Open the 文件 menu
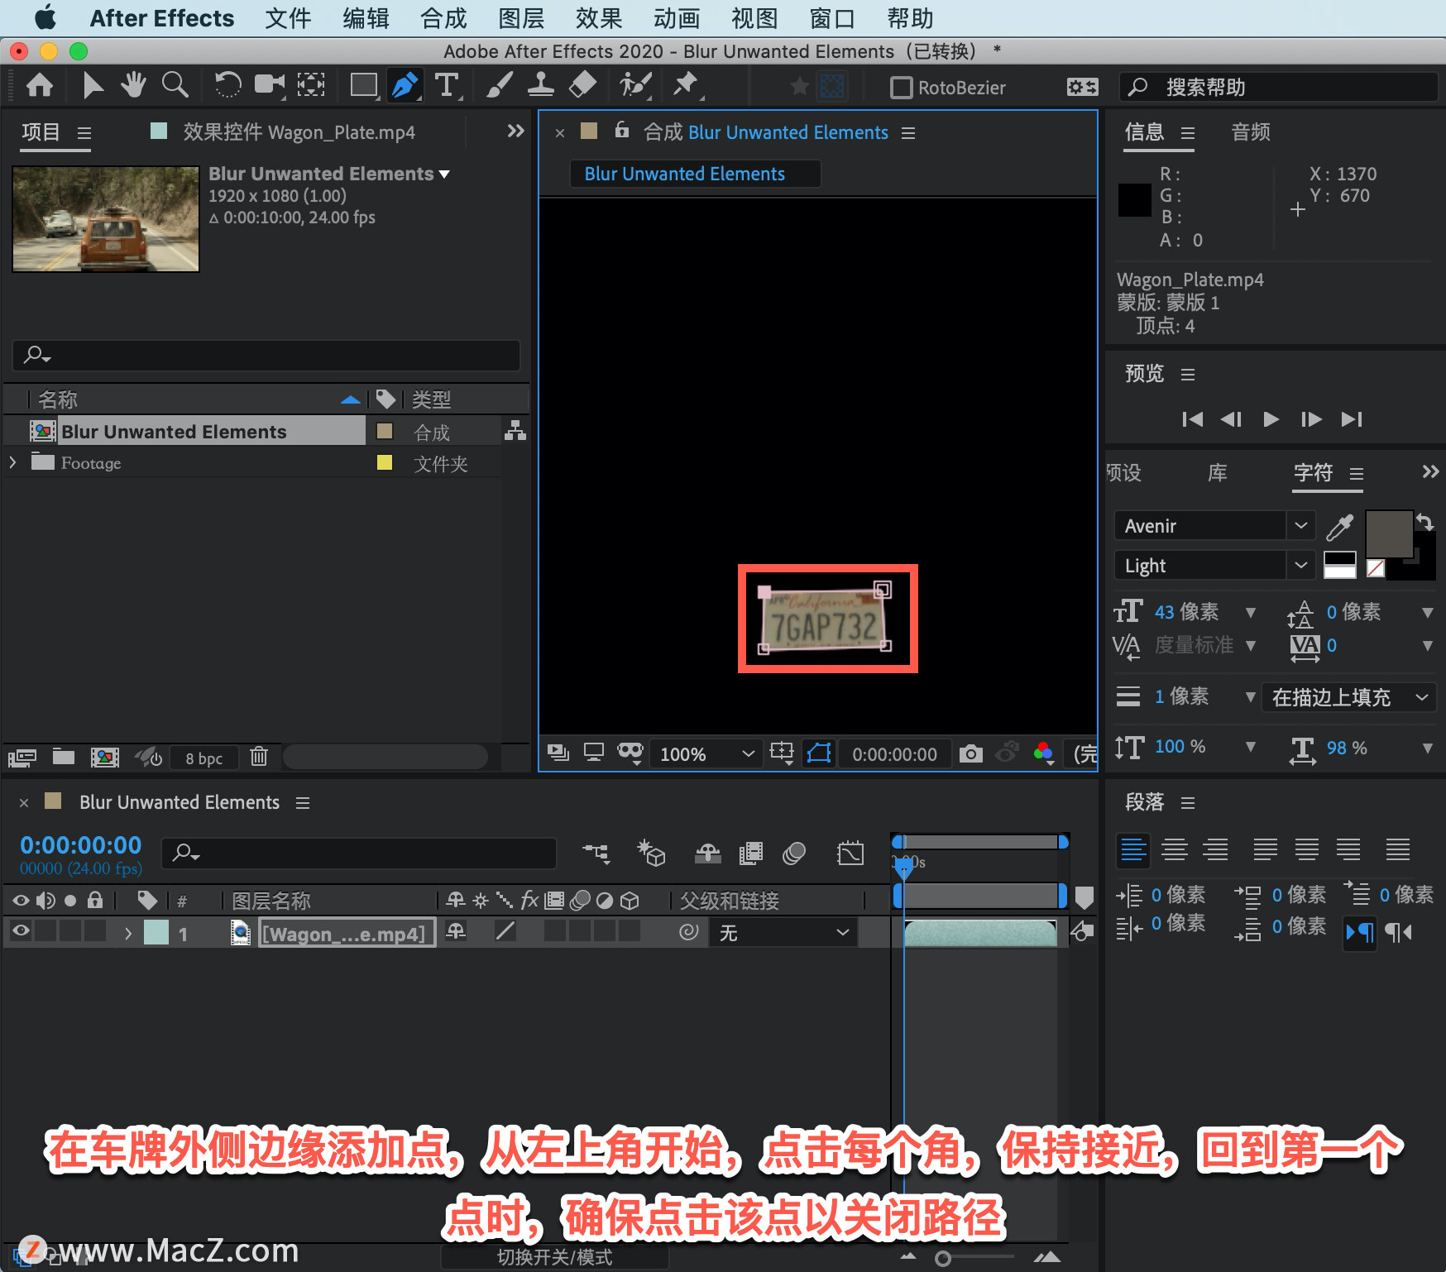 coord(288,18)
